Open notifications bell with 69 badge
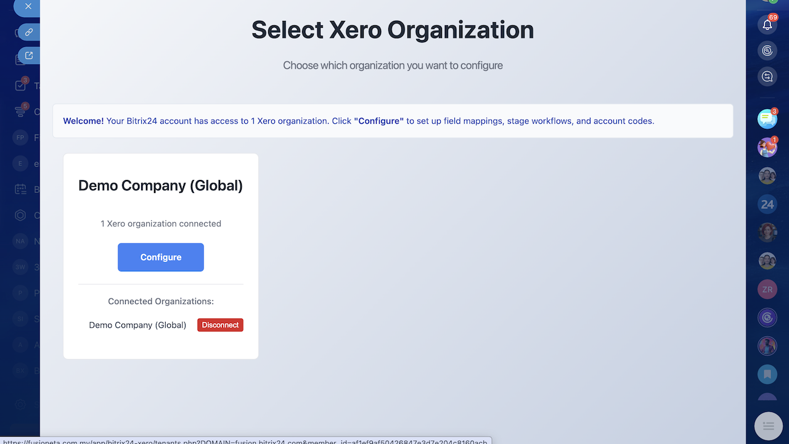The height and width of the screenshot is (444, 789). (x=767, y=25)
